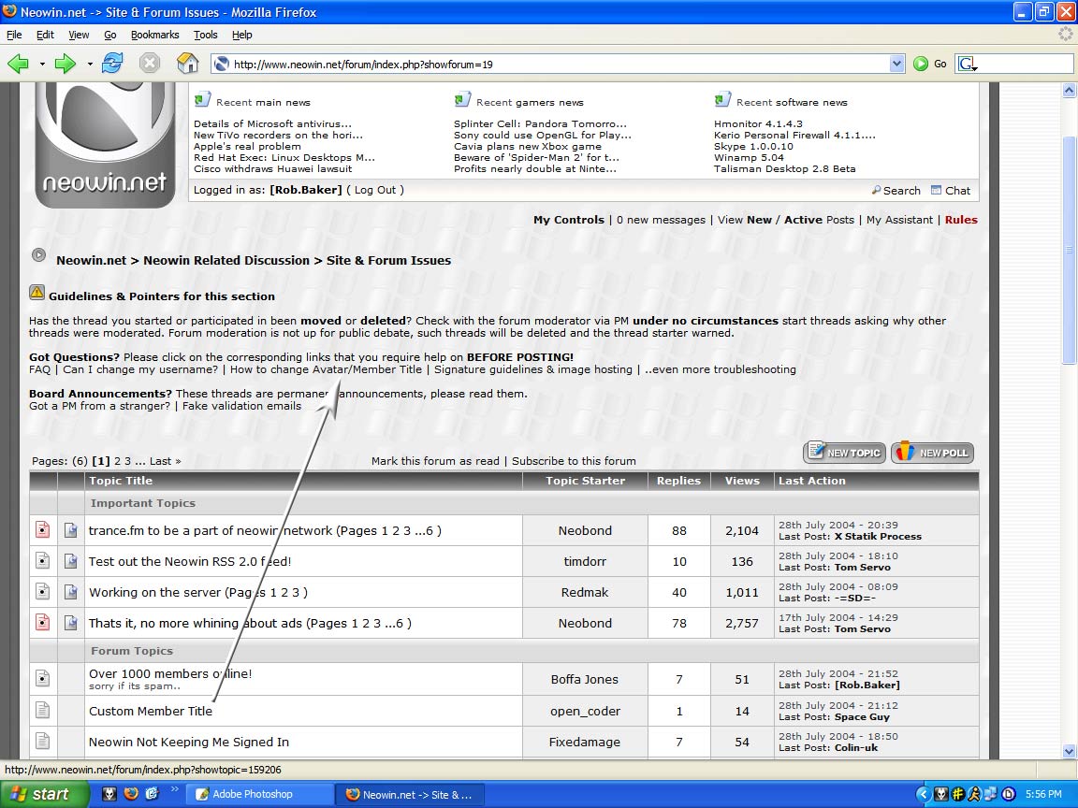The width and height of the screenshot is (1078, 808).
Task: Go to page 2 of forum topics
Action: [118, 461]
